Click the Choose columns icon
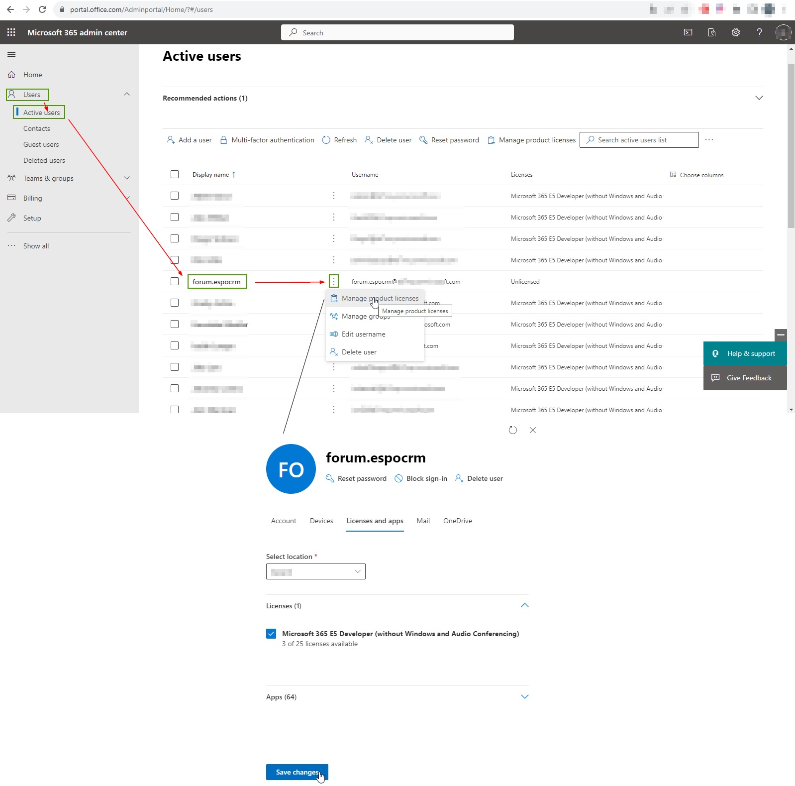Viewport: 795px width, 786px height. tap(673, 175)
